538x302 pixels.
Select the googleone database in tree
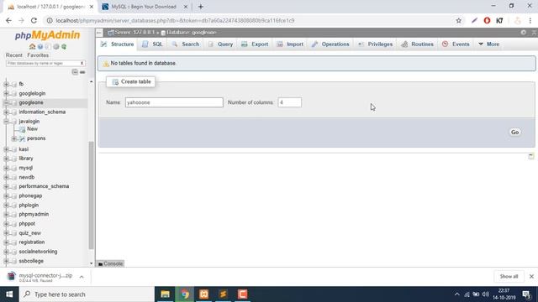coord(31,102)
